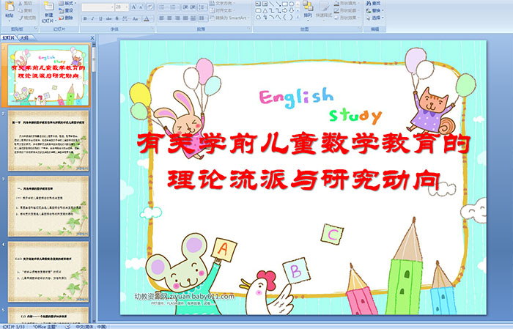
Task: Open the Select (选择) dropdown
Action: click(375, 18)
